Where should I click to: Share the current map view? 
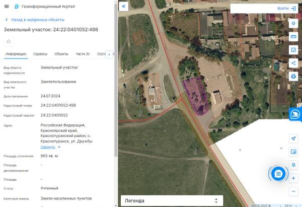click(293, 63)
